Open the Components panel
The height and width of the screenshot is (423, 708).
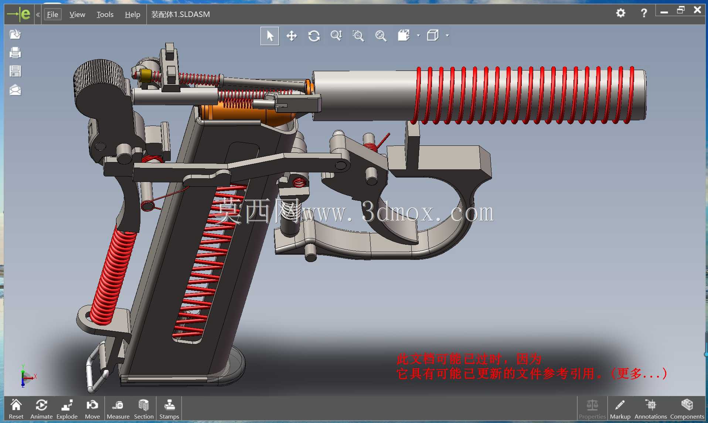(687, 409)
